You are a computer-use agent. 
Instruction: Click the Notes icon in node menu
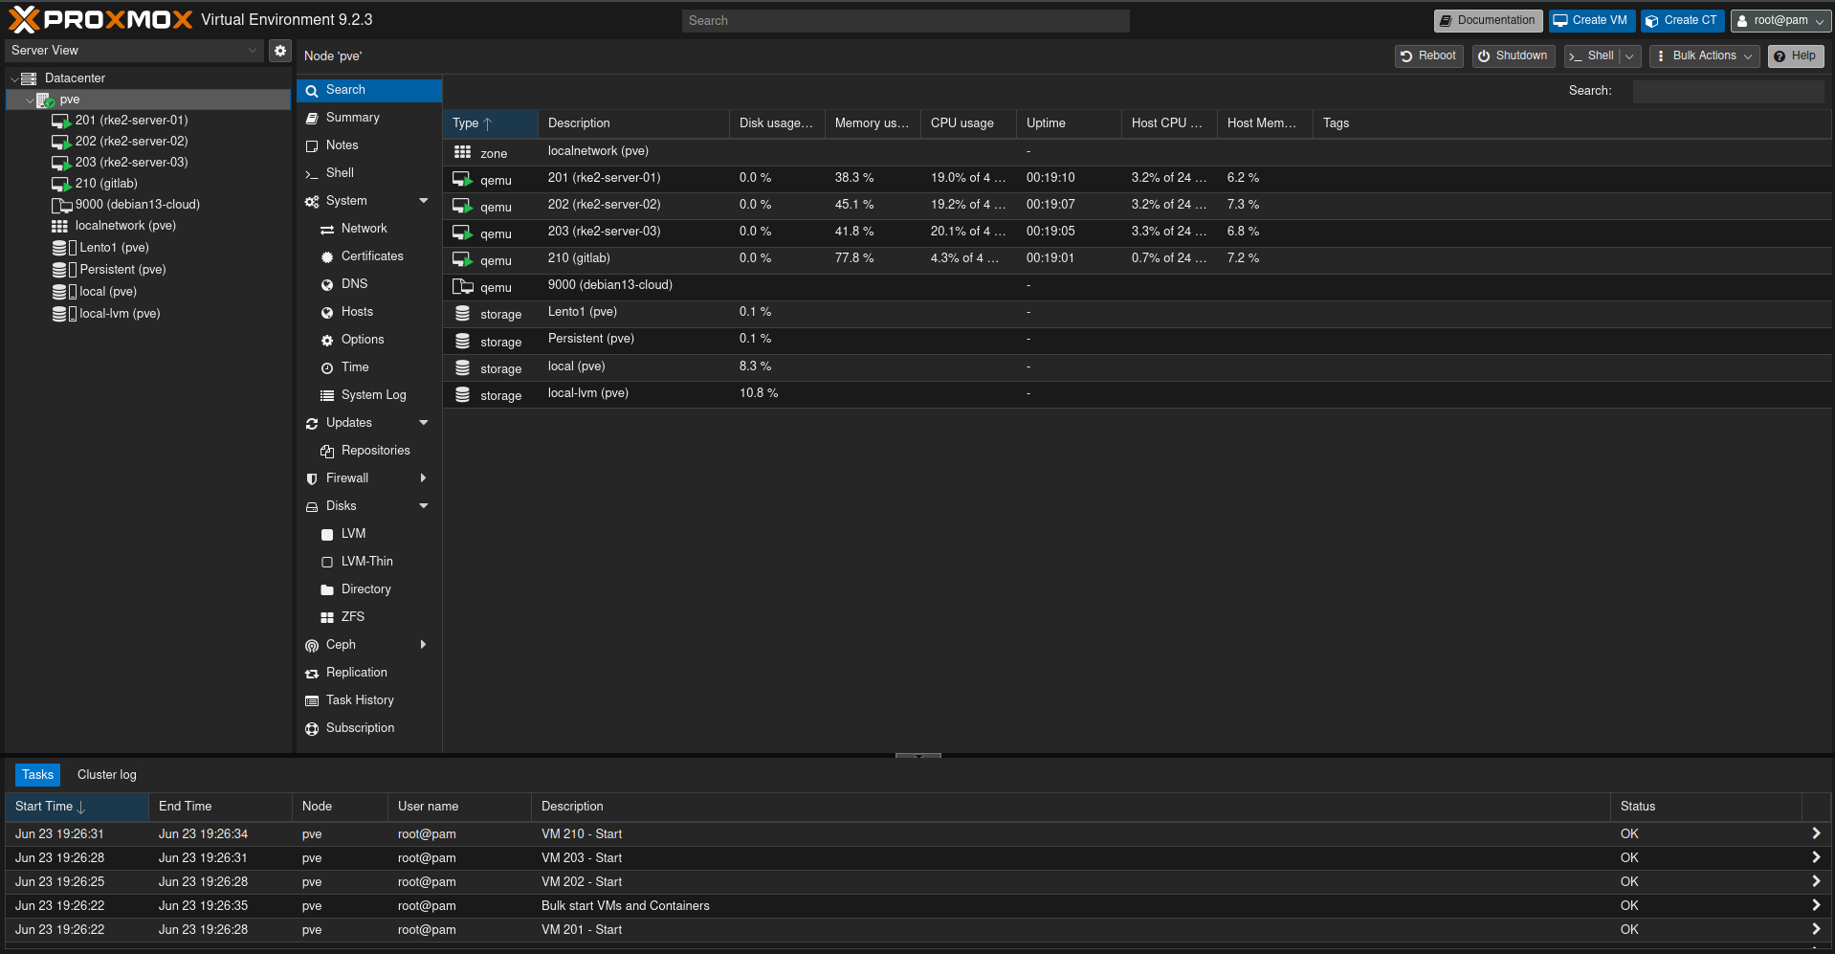pos(312,145)
